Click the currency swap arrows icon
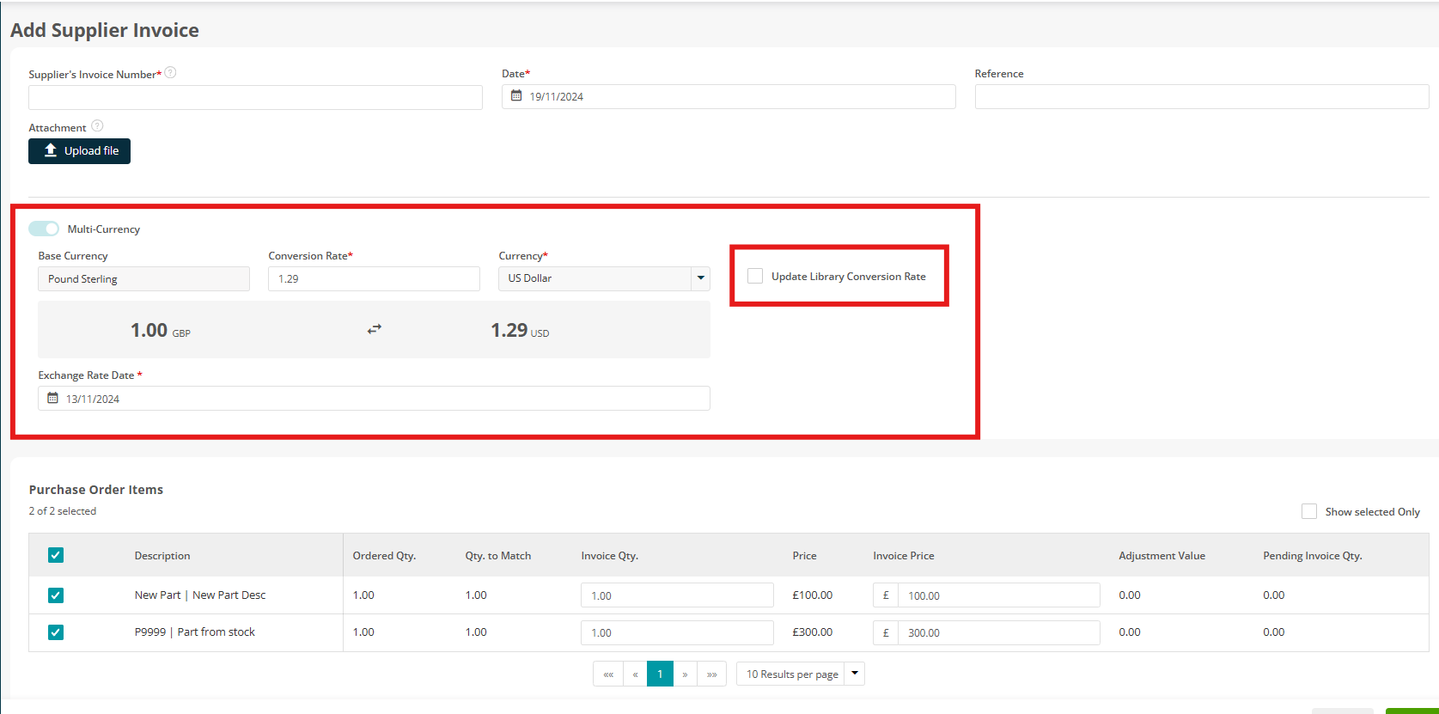The height and width of the screenshot is (714, 1439). (x=375, y=329)
